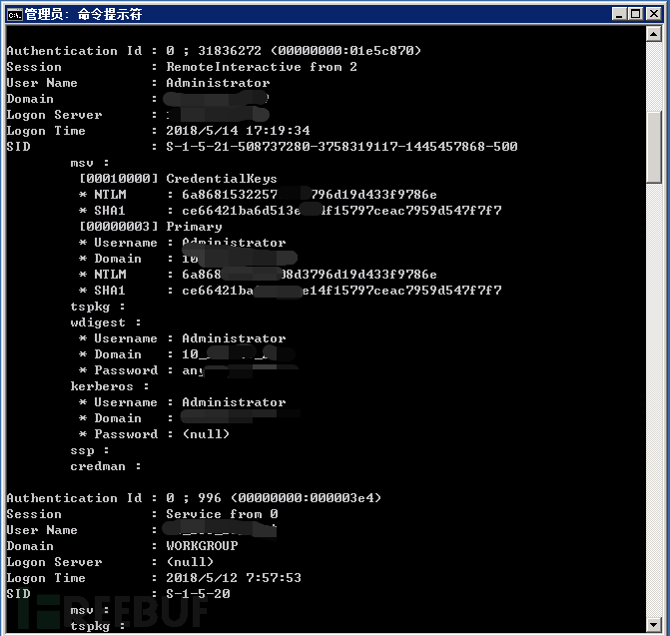
Task: Click the SID ending in -500
Action: coord(341,147)
